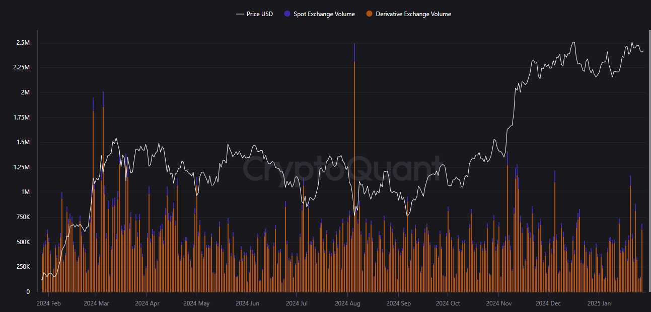The height and width of the screenshot is (312, 651).
Task: Click the 2024 Feb x-axis label
Action: click(x=49, y=304)
